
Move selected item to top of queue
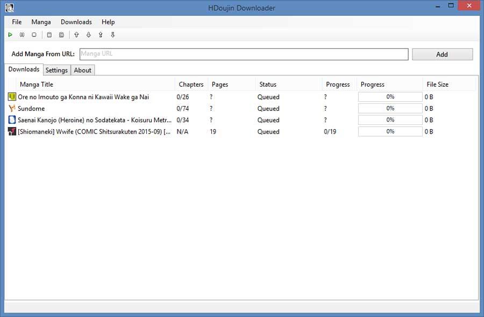101,35
